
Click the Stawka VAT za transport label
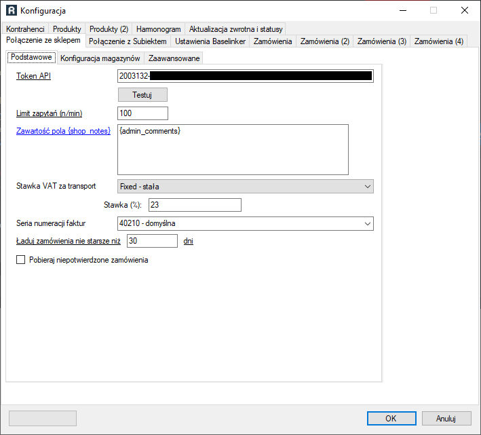[56, 186]
